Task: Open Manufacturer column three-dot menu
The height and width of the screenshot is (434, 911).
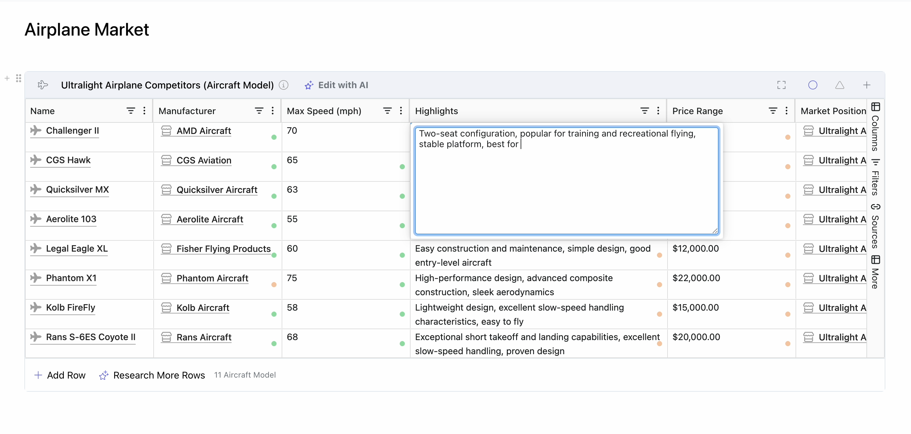Action: 272,111
